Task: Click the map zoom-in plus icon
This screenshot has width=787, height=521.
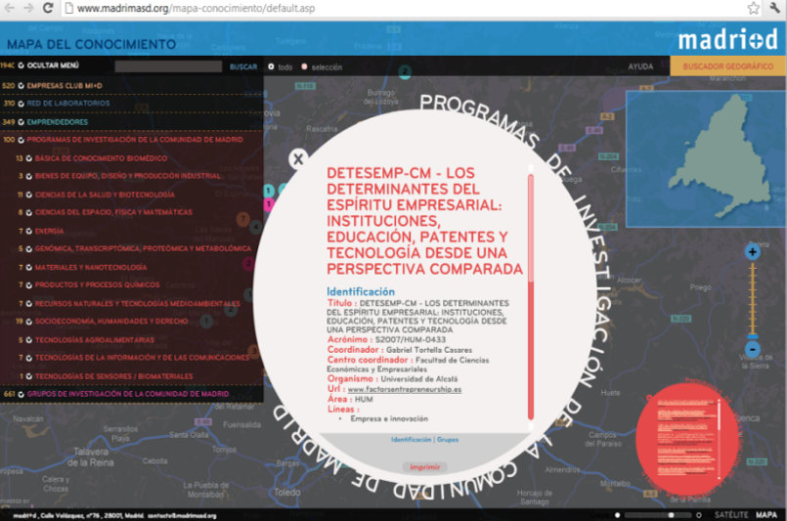Action: 752,252
